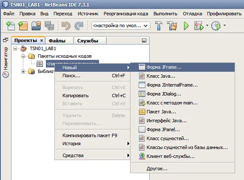Click the Libraries folder icon
The height and width of the screenshot is (180, 244).
tap(31, 71)
